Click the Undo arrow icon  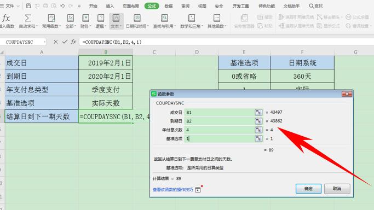pos(62,6)
